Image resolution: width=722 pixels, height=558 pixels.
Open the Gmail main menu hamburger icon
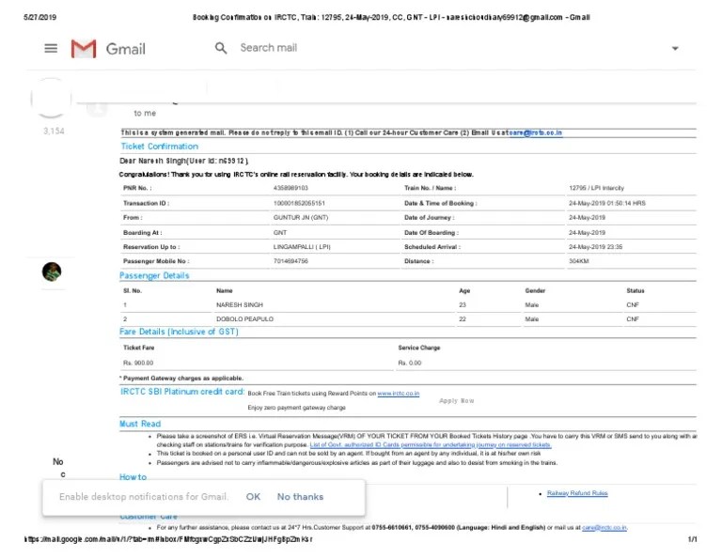[51, 48]
